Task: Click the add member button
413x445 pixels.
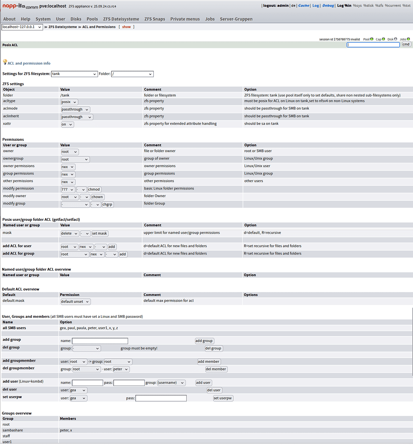Action: tap(209, 362)
